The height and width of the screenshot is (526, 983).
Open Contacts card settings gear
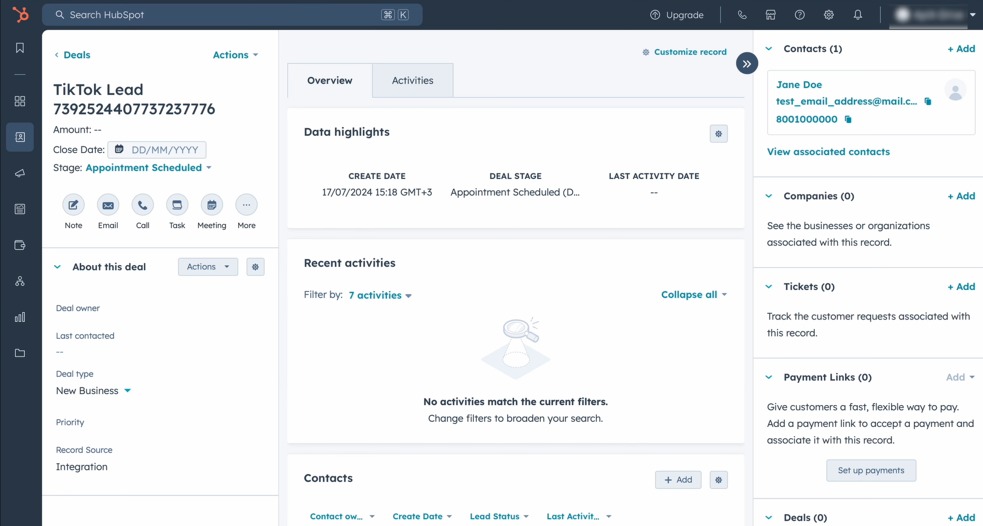click(719, 480)
